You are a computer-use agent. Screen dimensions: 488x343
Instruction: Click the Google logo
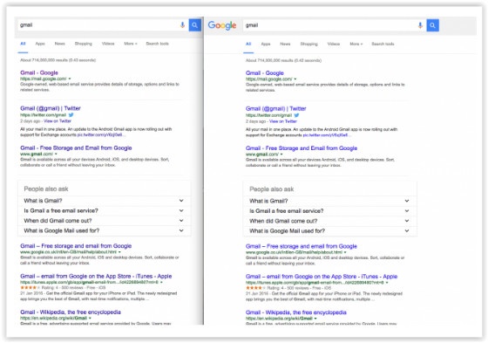(x=222, y=25)
